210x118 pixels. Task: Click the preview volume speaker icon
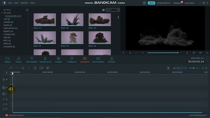(200, 53)
